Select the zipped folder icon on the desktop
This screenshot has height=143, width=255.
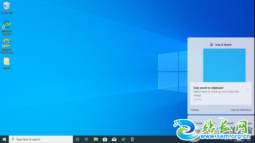[6, 63]
